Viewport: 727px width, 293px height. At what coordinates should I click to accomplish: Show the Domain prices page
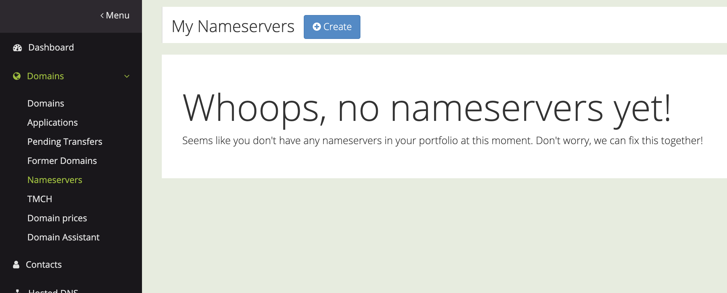tap(57, 218)
